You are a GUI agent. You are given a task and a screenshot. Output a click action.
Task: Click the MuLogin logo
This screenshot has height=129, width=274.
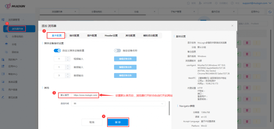(15, 6)
